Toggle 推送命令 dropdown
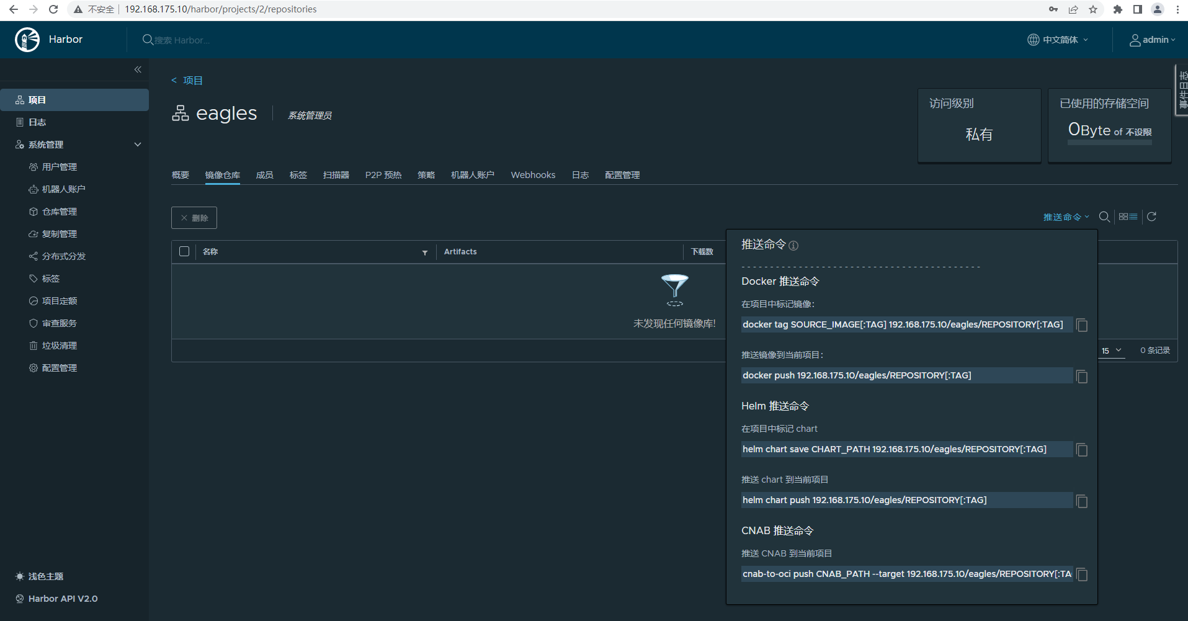 pyautogui.click(x=1066, y=217)
